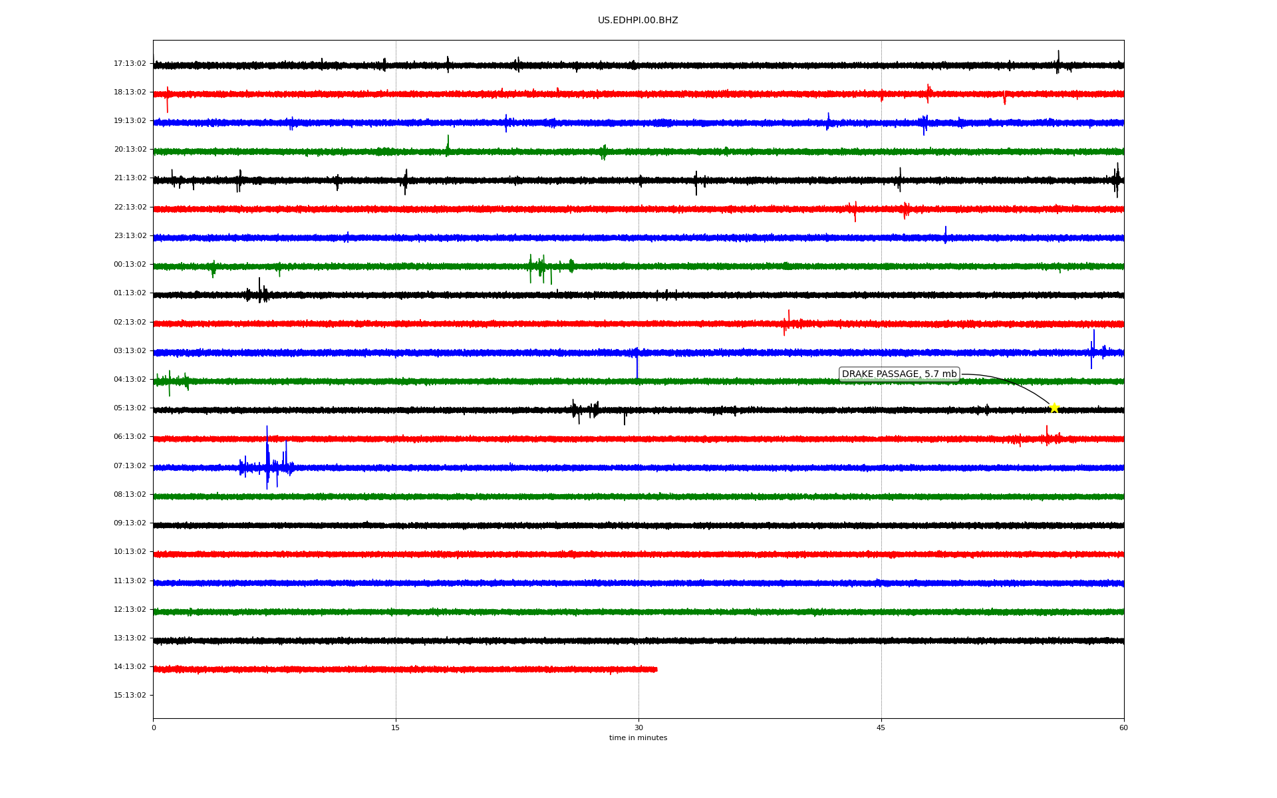Image resolution: width=1277 pixels, height=798 pixels.
Task: Click the x-axis tick label 60
Action: pos(1123,728)
